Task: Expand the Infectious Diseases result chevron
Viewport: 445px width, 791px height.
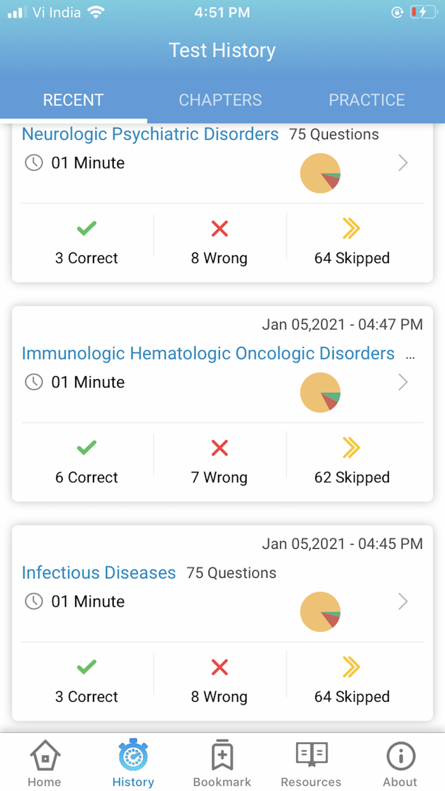Action: point(403,602)
